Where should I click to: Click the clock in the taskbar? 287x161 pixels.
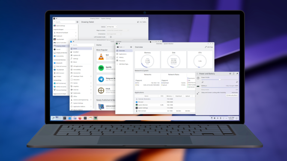[231, 118]
